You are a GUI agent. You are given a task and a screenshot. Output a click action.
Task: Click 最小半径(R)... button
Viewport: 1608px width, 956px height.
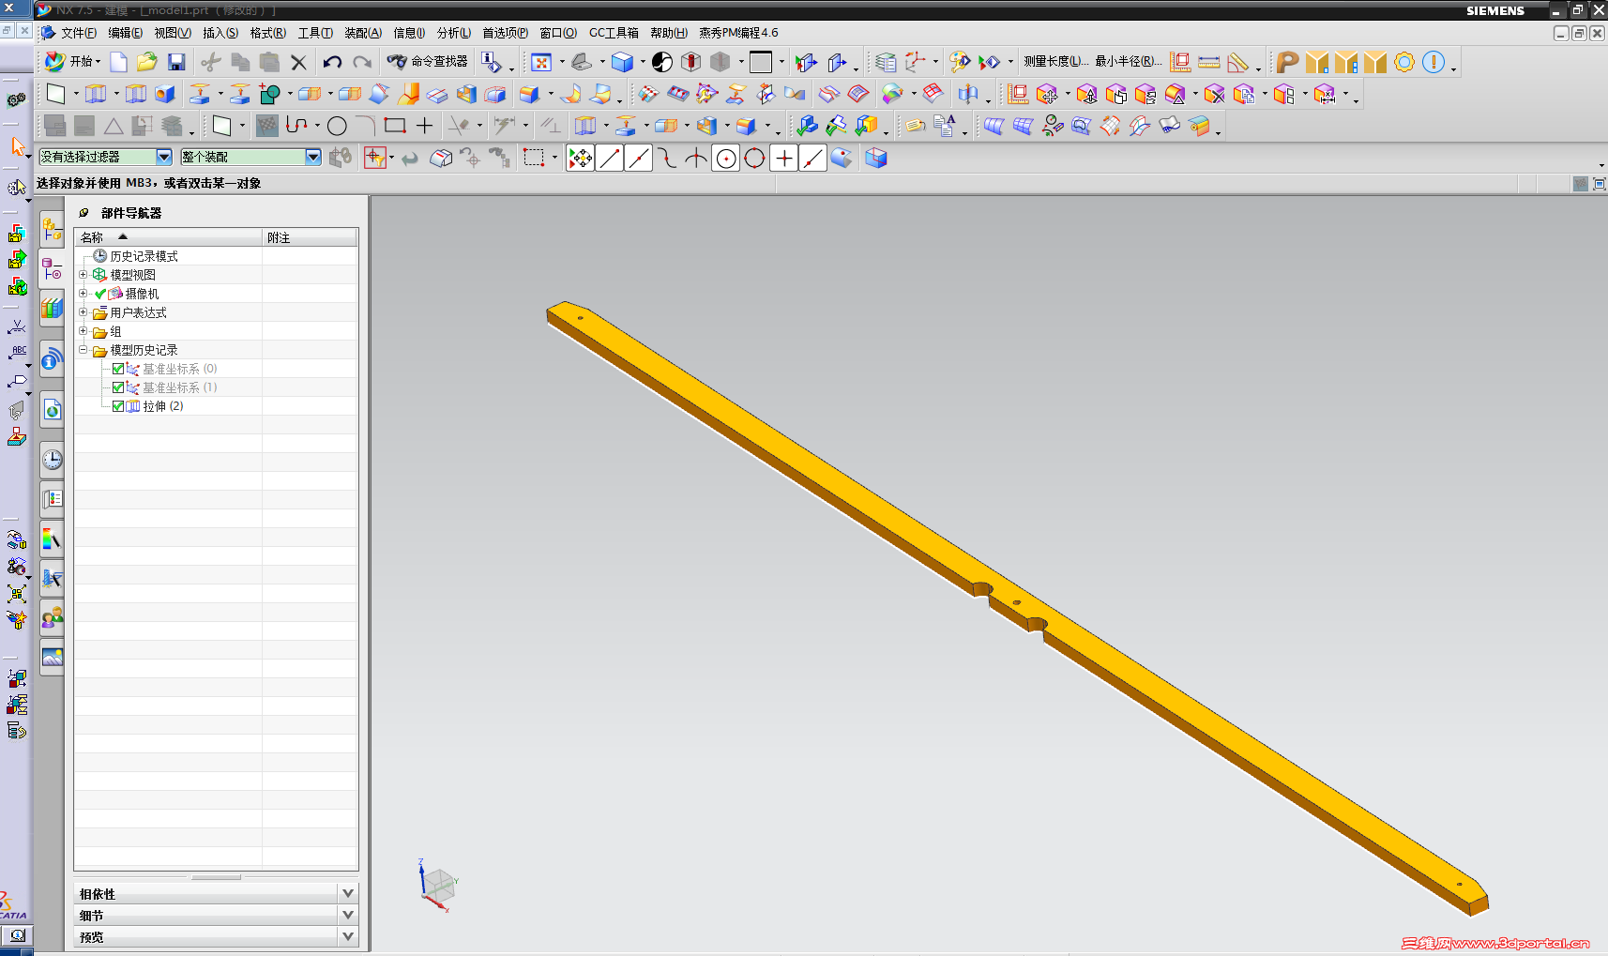pos(1129,62)
